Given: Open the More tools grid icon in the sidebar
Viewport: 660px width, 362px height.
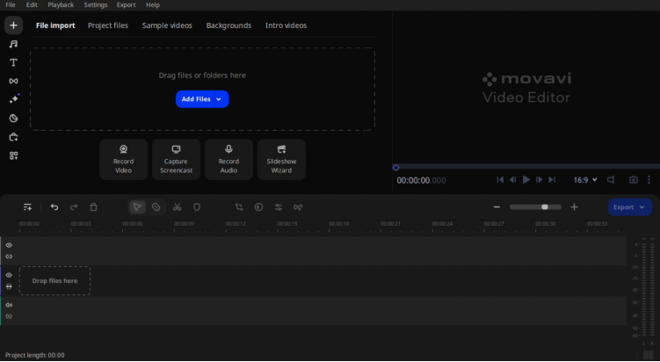Looking at the screenshot, I should click(x=13, y=156).
